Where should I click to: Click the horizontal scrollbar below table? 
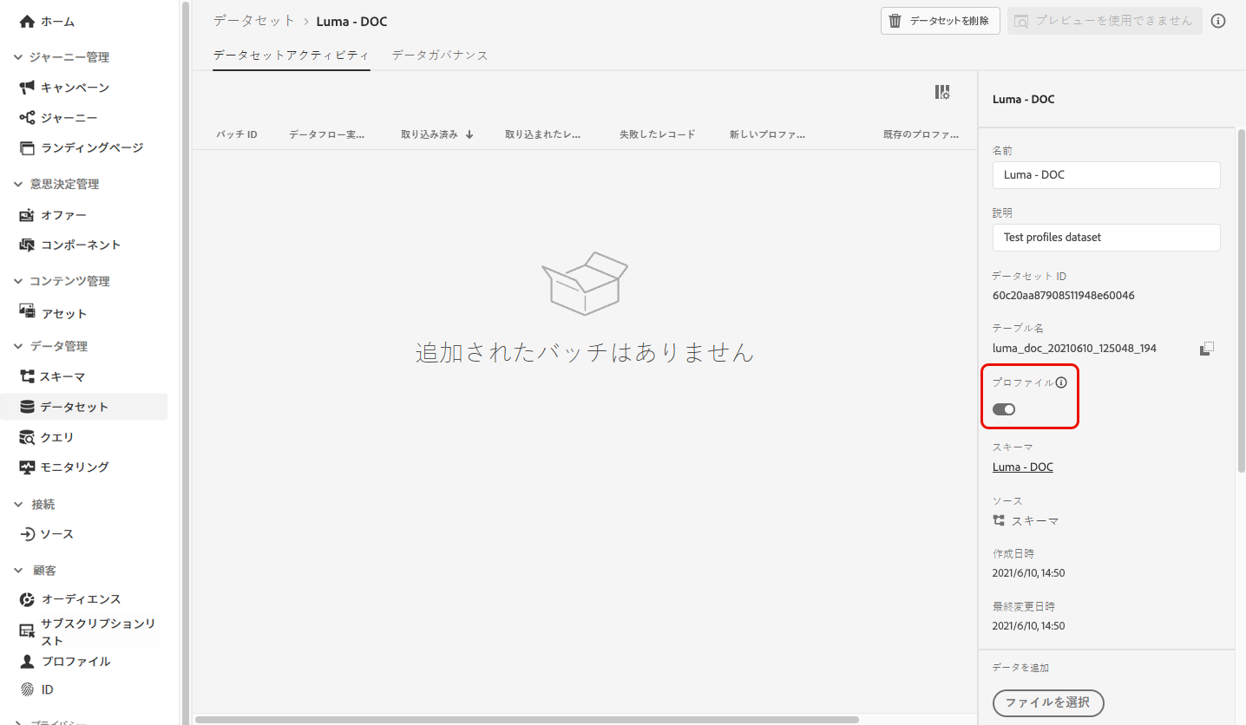(527, 719)
